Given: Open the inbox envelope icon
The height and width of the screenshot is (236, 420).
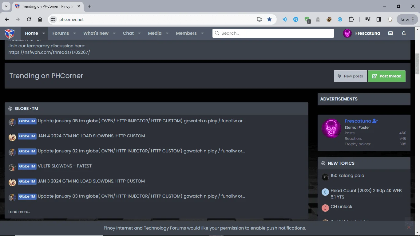Looking at the screenshot, I should tap(390, 33).
